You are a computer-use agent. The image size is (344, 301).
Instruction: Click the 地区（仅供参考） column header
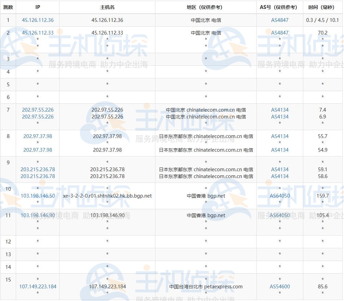[x=206, y=7]
